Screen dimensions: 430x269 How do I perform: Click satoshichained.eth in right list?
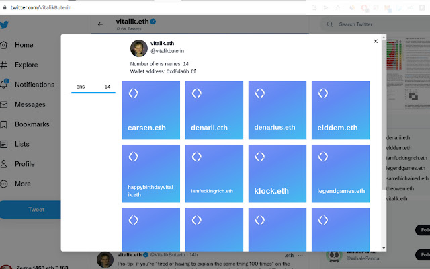tap(407, 178)
